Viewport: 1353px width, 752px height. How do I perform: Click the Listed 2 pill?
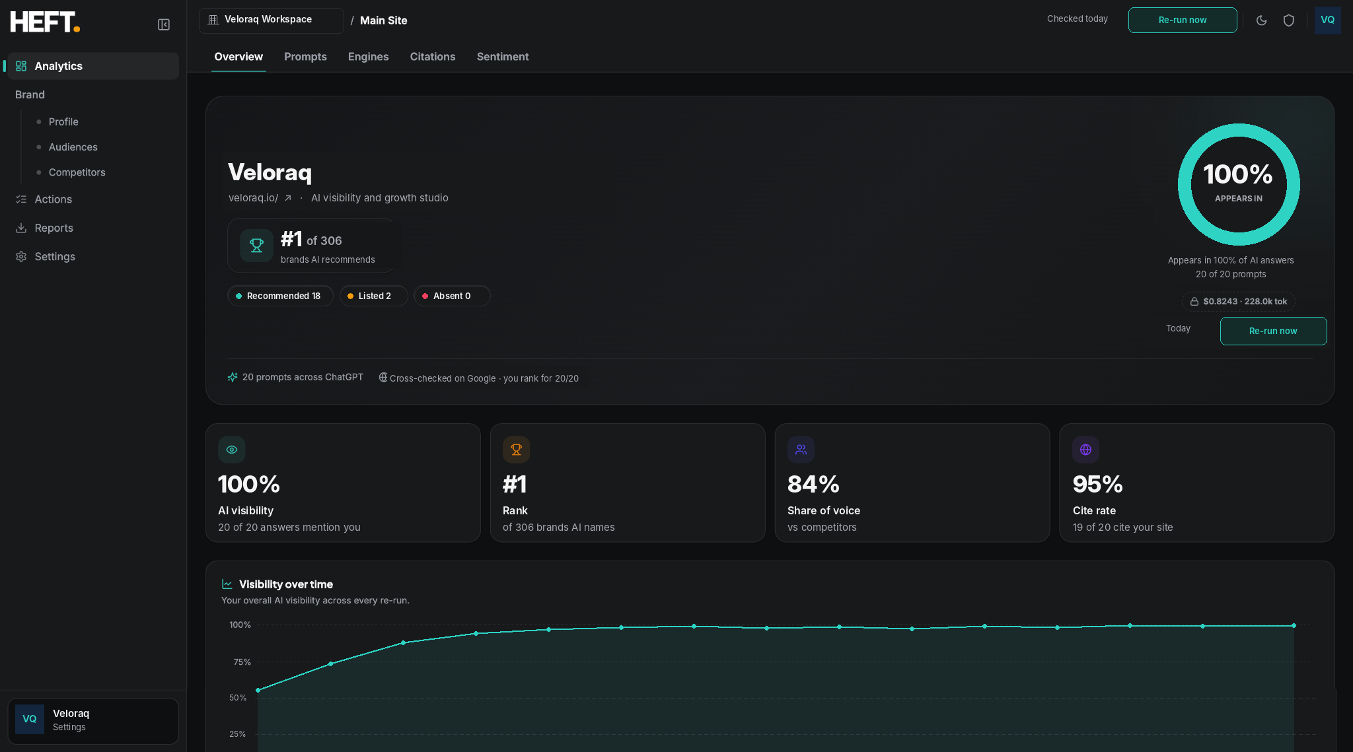point(373,296)
